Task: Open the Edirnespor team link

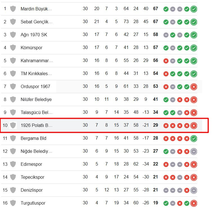Action: [x=31, y=164]
